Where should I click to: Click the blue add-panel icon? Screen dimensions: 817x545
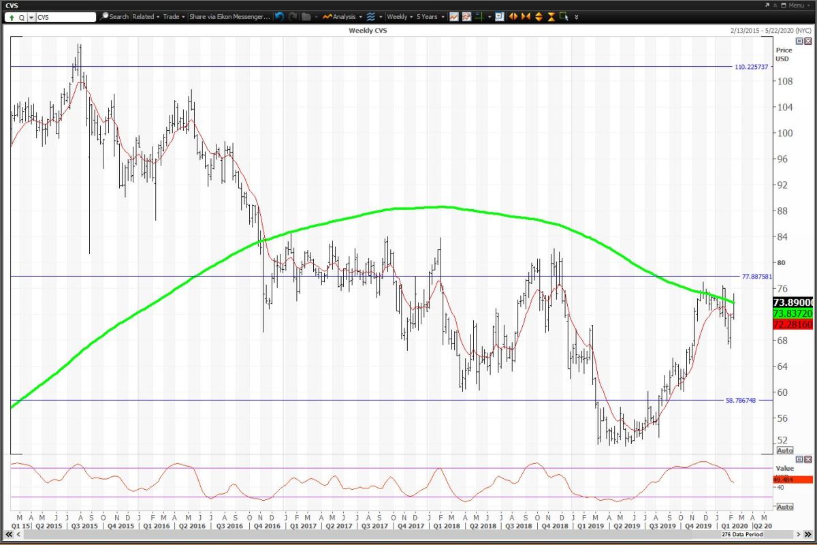pos(499,16)
